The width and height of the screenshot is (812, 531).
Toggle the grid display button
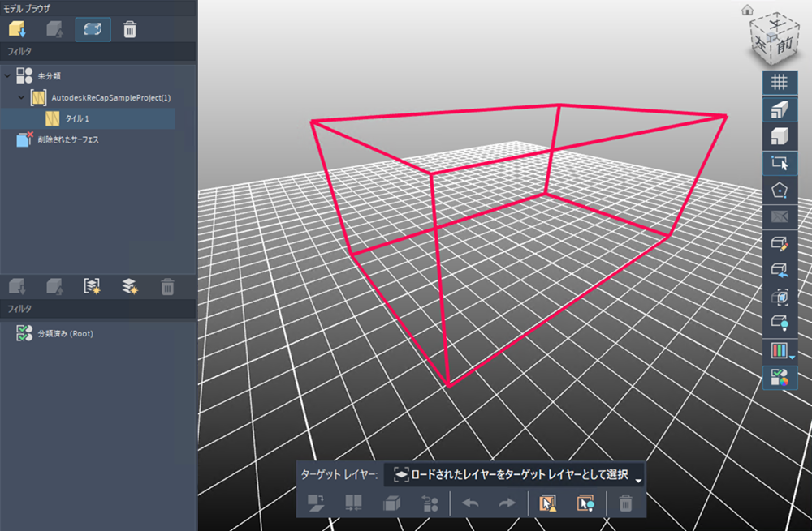coord(780,82)
